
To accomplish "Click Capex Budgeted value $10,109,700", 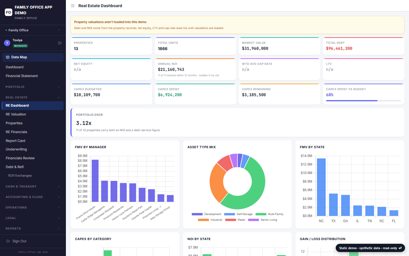I will coord(87,95).
